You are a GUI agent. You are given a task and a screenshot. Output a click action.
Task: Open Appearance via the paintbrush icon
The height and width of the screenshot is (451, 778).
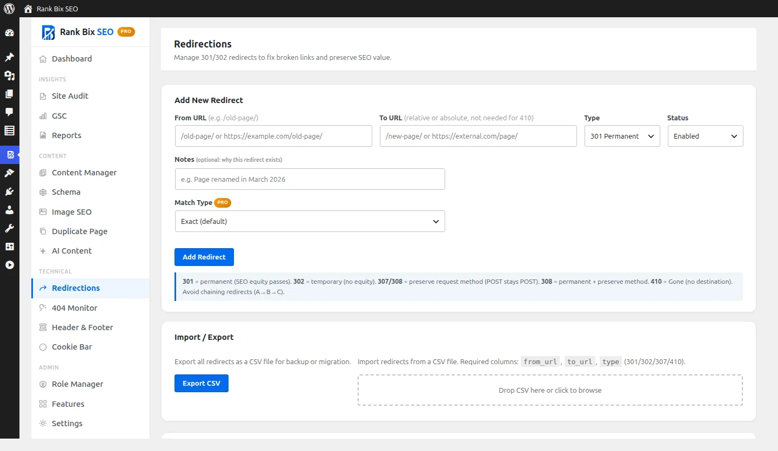pyautogui.click(x=9, y=173)
